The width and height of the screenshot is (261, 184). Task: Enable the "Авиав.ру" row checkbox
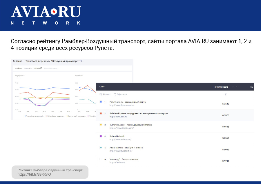pyautogui.click(x=101, y=159)
